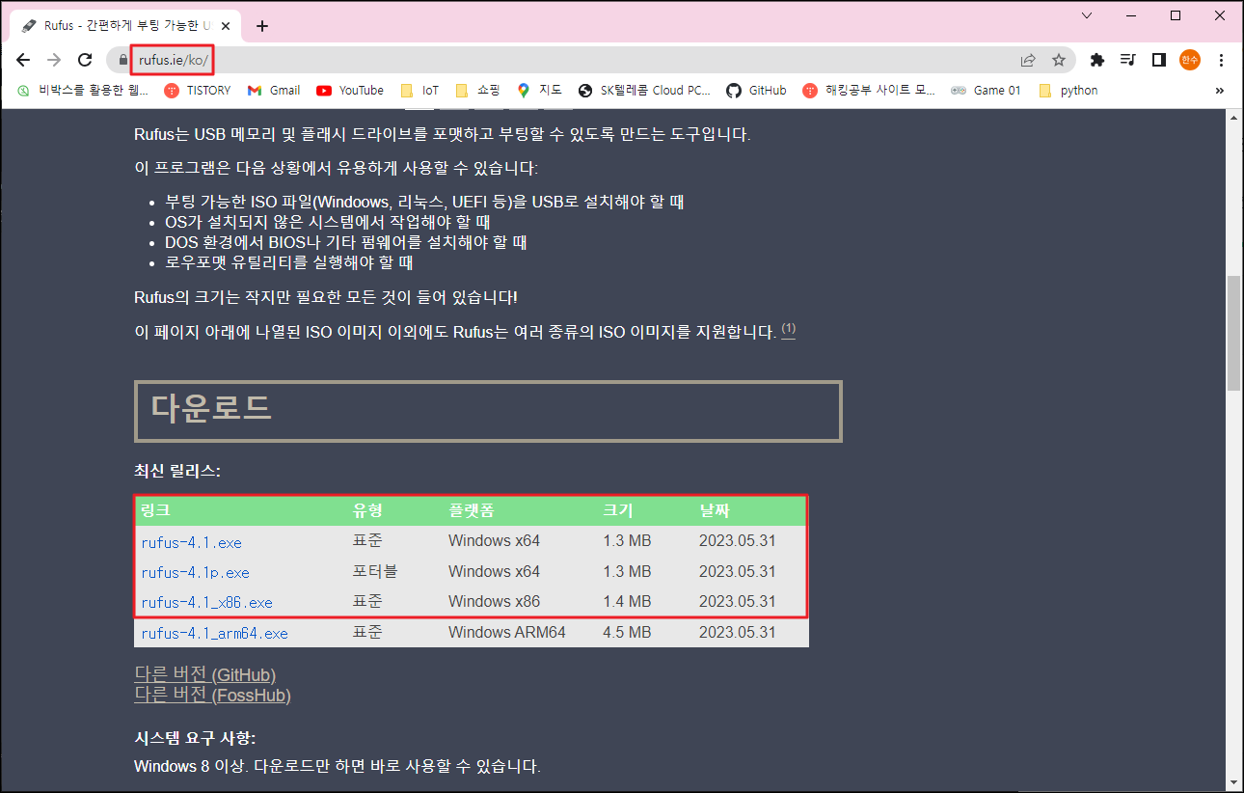
Task: Download rufus-4.1.exe
Action: pyautogui.click(x=191, y=543)
